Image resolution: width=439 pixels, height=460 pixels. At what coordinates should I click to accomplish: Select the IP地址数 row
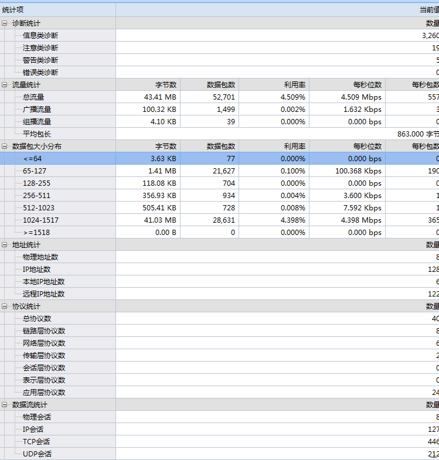point(219,270)
